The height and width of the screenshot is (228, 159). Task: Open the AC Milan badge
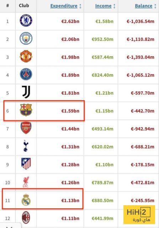click(x=26, y=218)
